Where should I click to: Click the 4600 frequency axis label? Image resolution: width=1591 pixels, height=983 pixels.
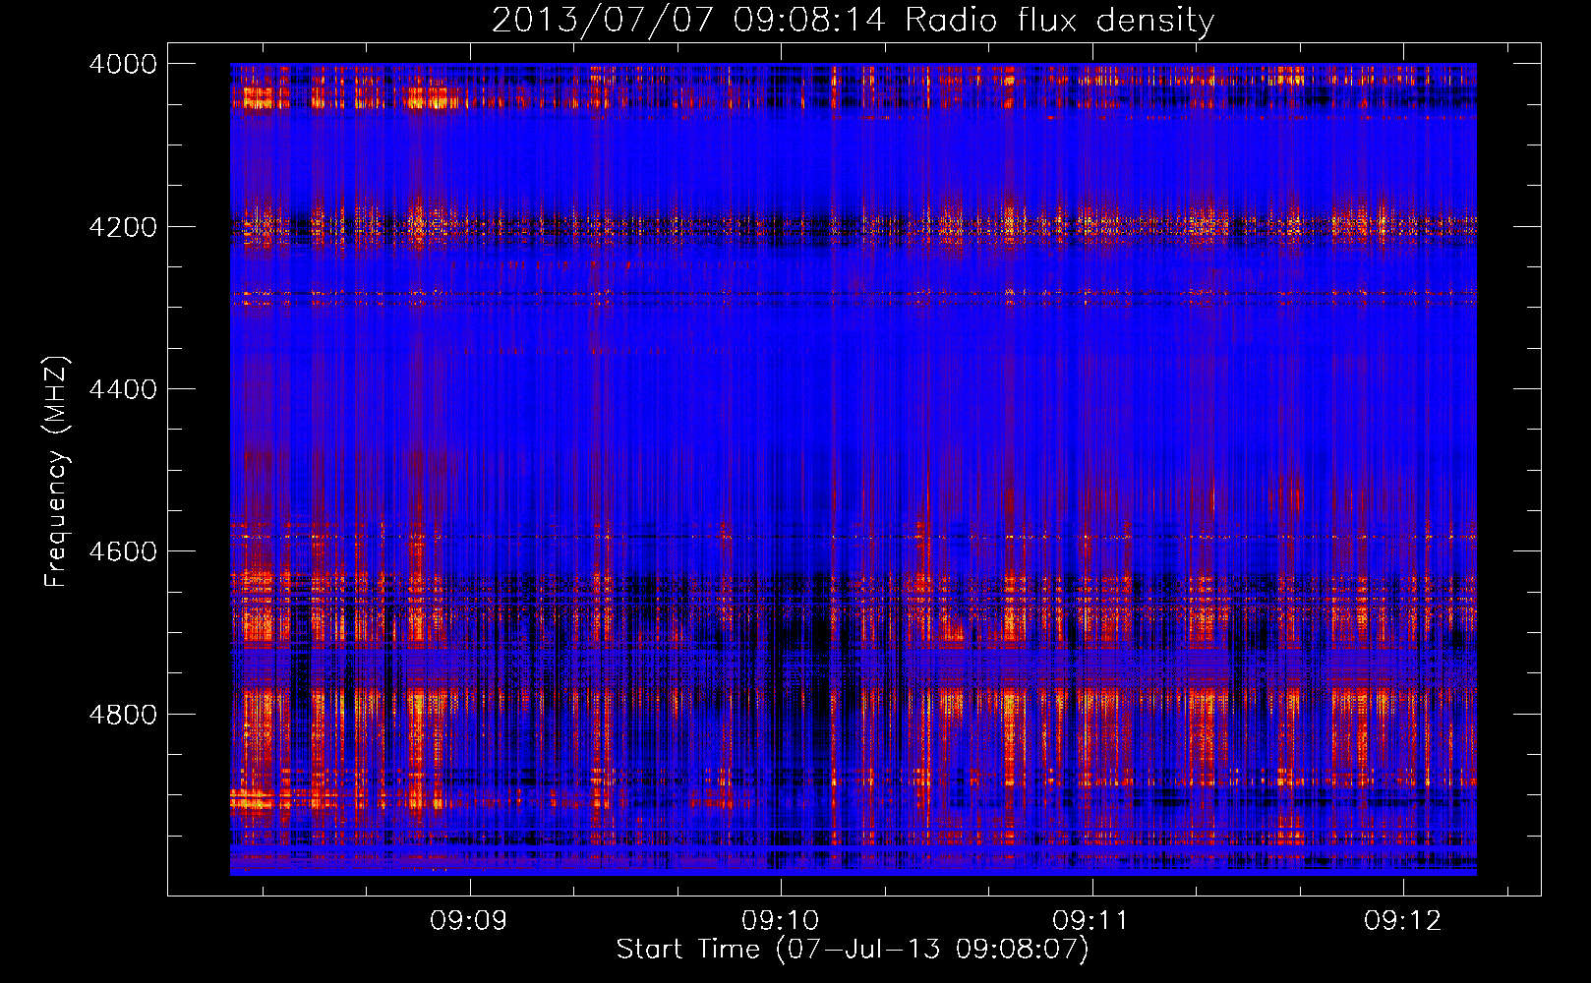[123, 551]
